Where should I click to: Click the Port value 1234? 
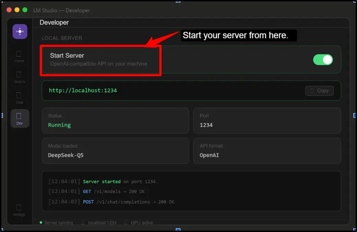(x=206, y=125)
